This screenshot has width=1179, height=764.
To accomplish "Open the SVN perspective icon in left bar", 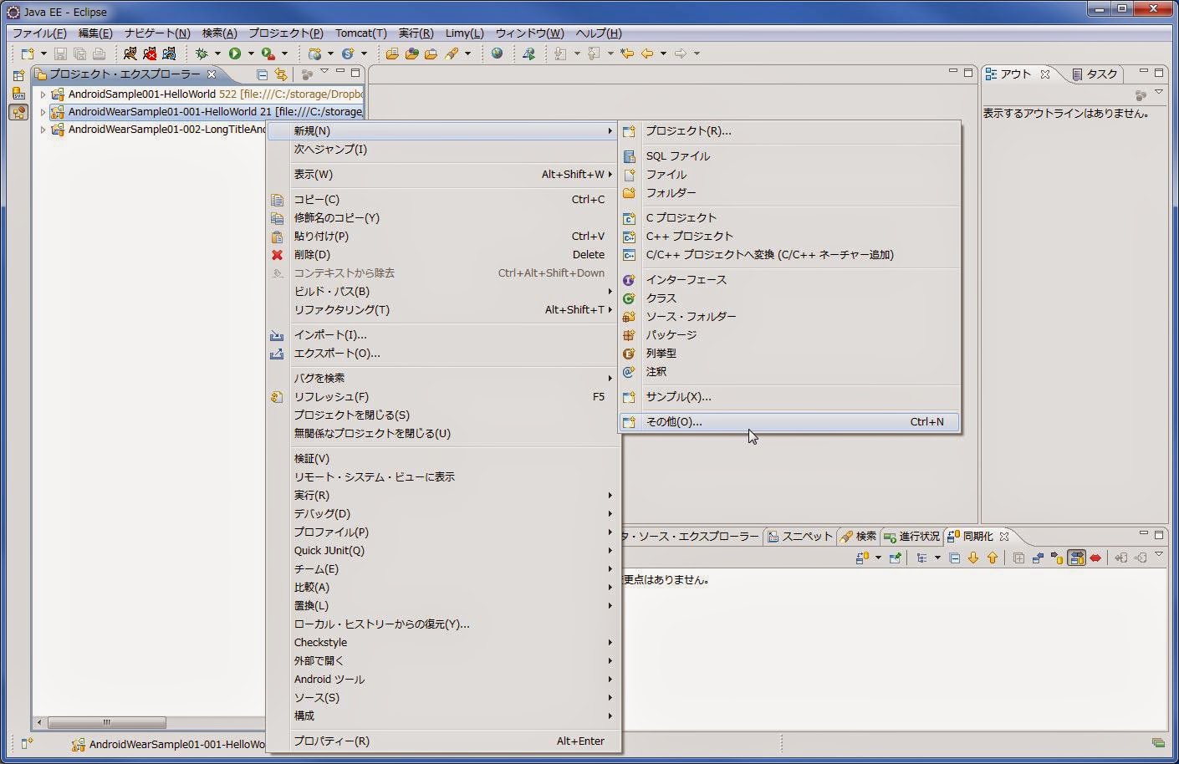I will (18, 94).
